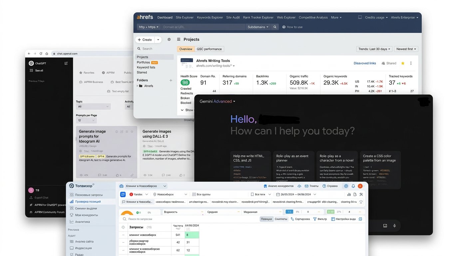Click the comments icon on the DALL-E 3 prompt card
The image size is (458, 256).
[x=163, y=175]
